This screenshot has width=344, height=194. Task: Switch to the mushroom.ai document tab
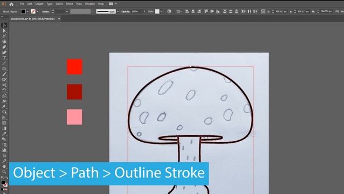[x=33, y=19]
